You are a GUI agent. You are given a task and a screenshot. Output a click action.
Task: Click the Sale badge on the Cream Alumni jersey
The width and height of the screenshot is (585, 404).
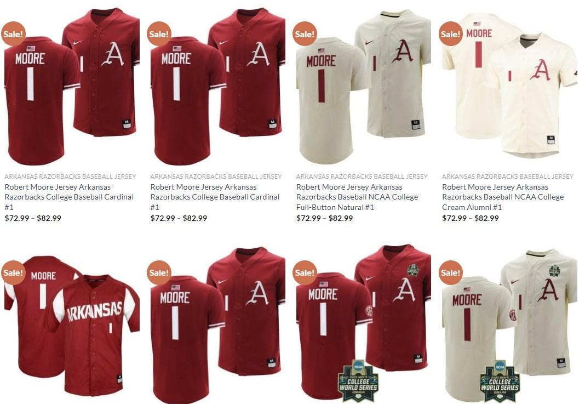click(x=451, y=34)
